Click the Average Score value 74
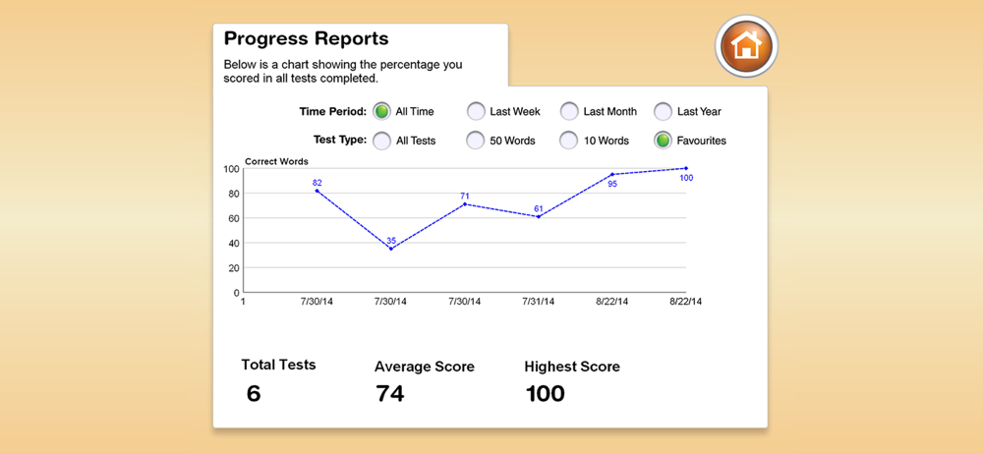 pos(390,394)
